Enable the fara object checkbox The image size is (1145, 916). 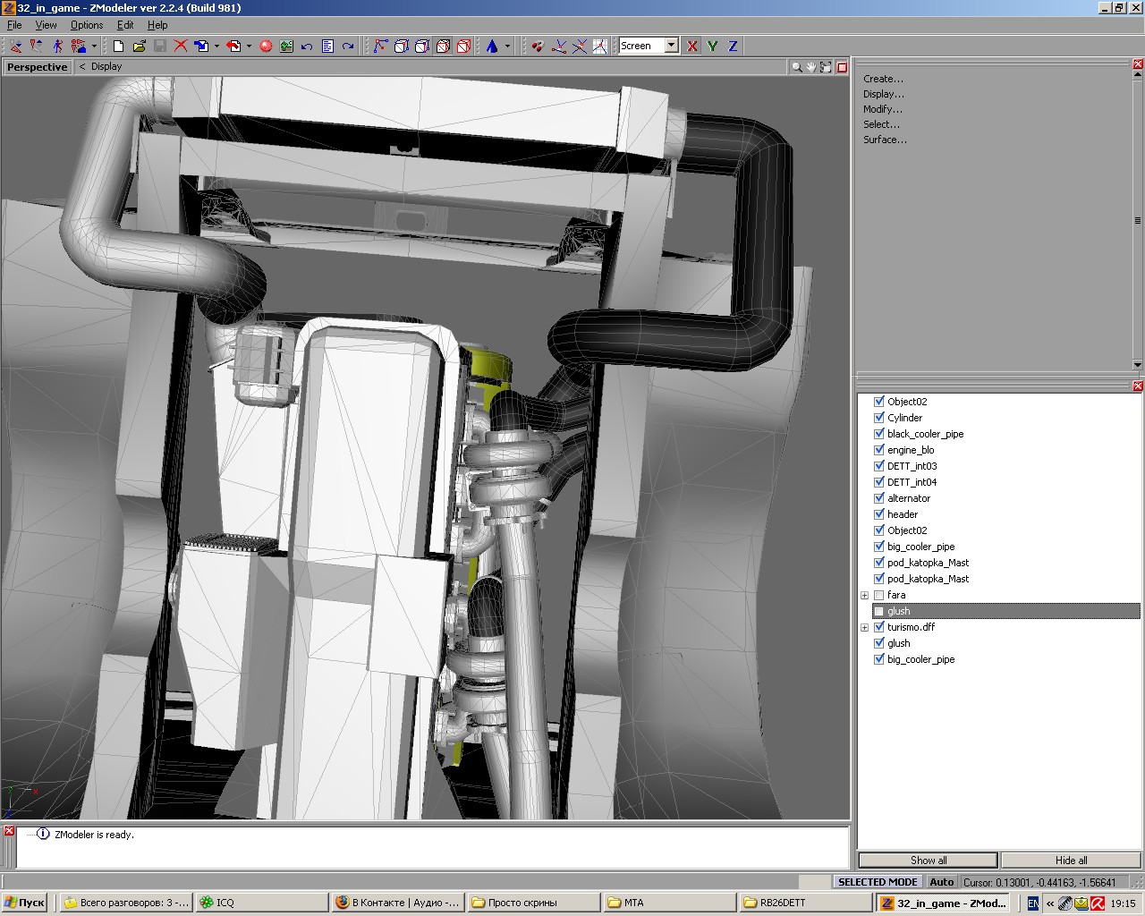point(878,595)
